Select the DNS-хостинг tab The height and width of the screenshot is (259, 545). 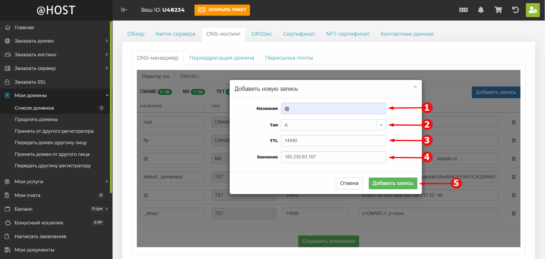(x=223, y=34)
